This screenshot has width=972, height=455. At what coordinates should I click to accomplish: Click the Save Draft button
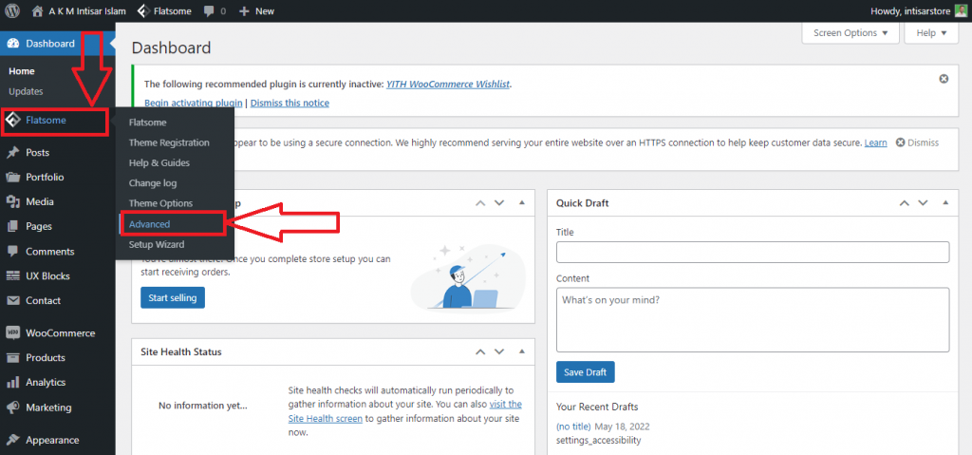[x=585, y=372]
